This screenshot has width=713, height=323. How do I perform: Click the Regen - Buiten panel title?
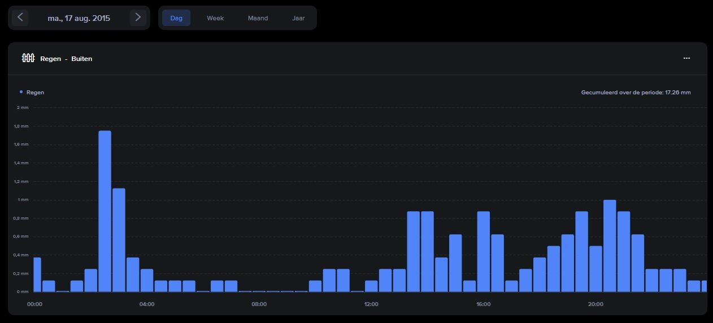point(66,59)
